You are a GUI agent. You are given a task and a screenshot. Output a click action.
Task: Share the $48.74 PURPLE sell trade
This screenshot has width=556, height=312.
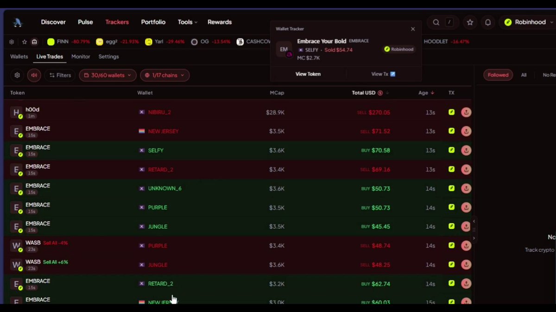[466, 245]
